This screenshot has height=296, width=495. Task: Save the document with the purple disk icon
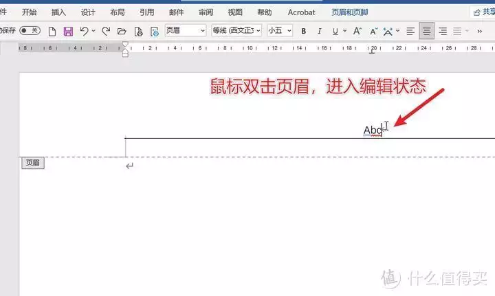click(68, 31)
